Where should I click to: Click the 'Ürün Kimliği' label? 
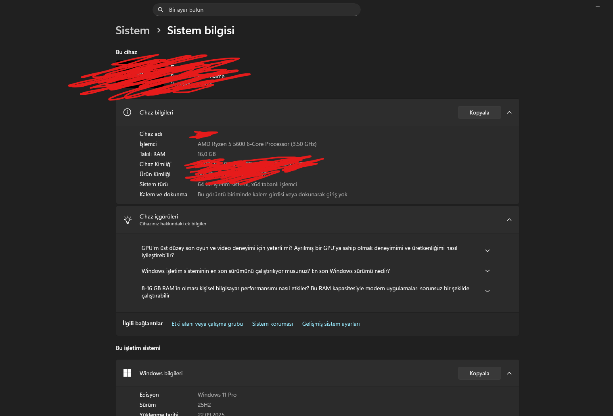click(155, 174)
